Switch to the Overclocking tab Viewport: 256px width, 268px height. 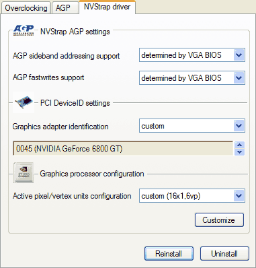click(26, 8)
